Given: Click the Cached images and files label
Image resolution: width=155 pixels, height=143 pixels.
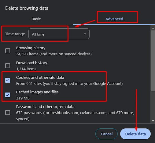Looking at the screenshot, I should click(x=37, y=92).
